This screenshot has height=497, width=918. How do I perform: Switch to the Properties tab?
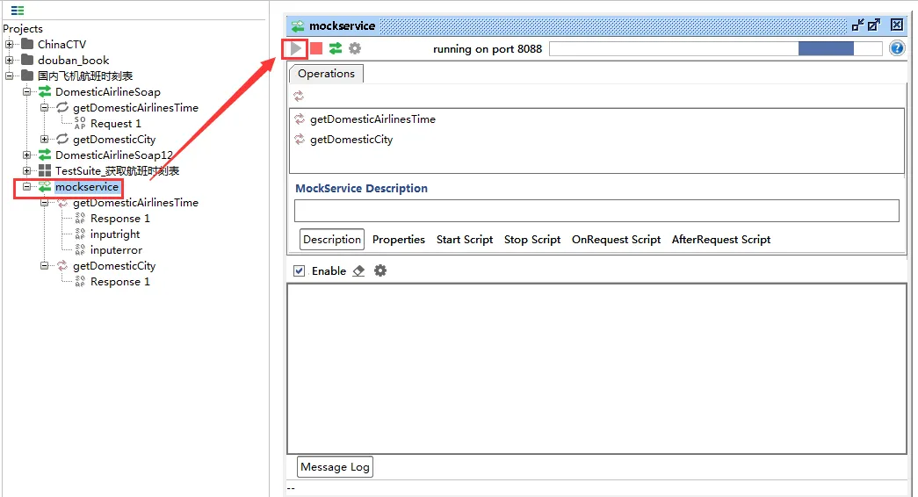tap(398, 240)
